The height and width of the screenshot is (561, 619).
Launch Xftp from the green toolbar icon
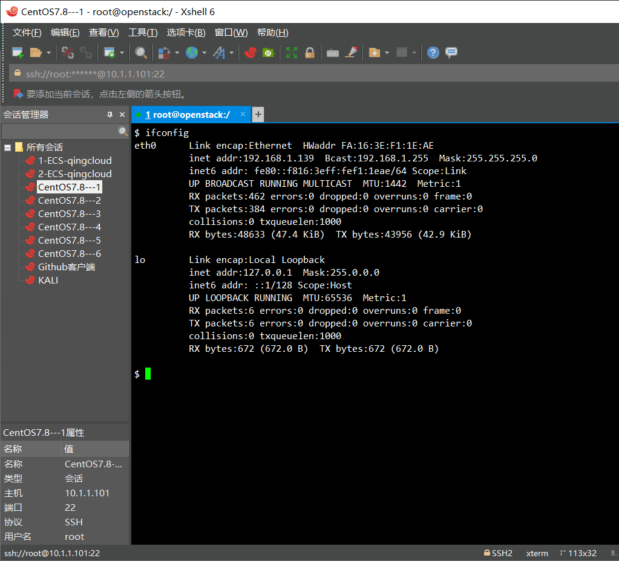pyautogui.click(x=268, y=53)
